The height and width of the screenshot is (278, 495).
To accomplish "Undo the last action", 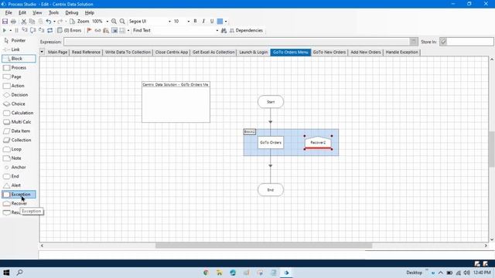I will coord(48,21).
